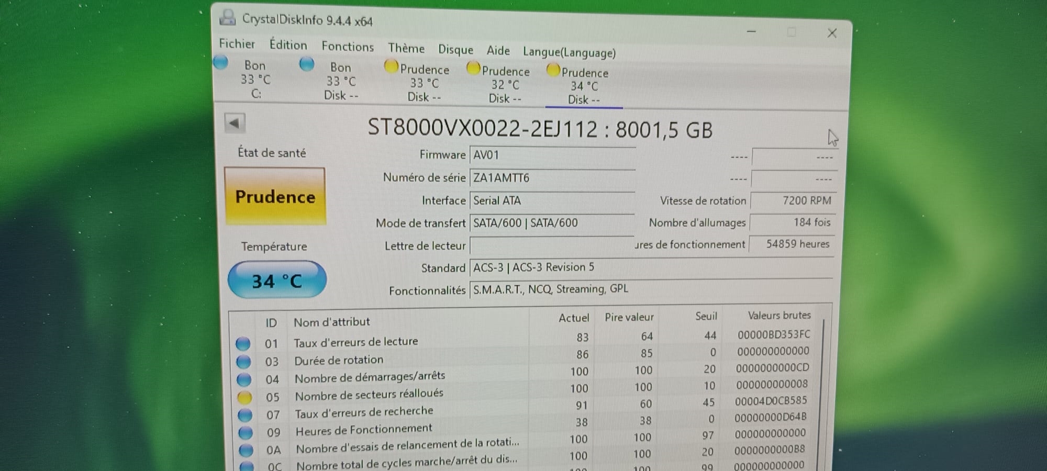Select the Taux d'erreurs de recherche row
The image size is (1047, 471).
point(364,412)
